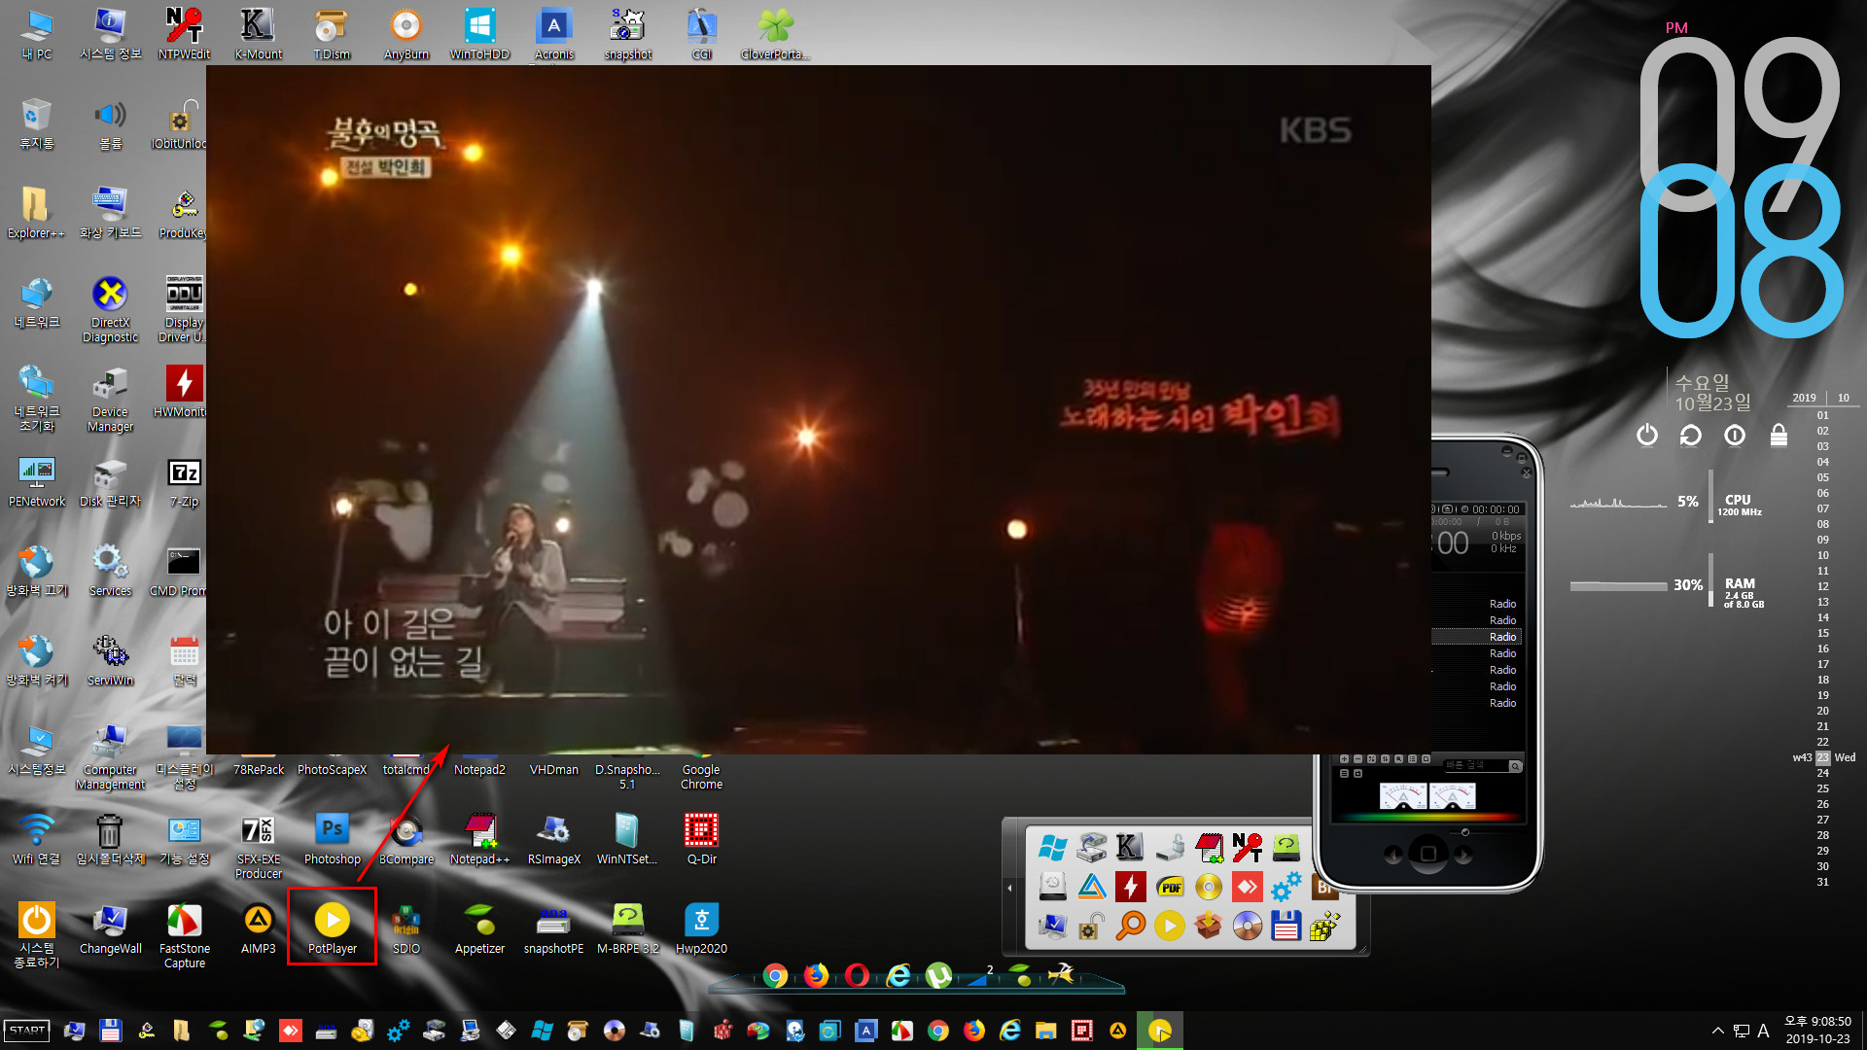
Task: Launch K-Mount from the desktop
Action: pyautogui.click(x=258, y=34)
